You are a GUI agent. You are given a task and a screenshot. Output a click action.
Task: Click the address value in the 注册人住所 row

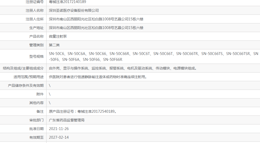[96, 19]
